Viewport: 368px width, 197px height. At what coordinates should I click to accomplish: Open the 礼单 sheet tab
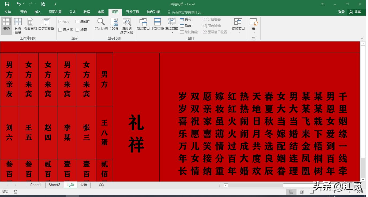(70, 185)
